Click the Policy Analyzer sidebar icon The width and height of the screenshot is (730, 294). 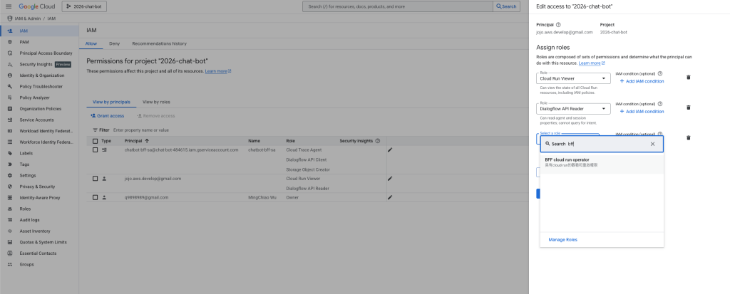[10, 98]
